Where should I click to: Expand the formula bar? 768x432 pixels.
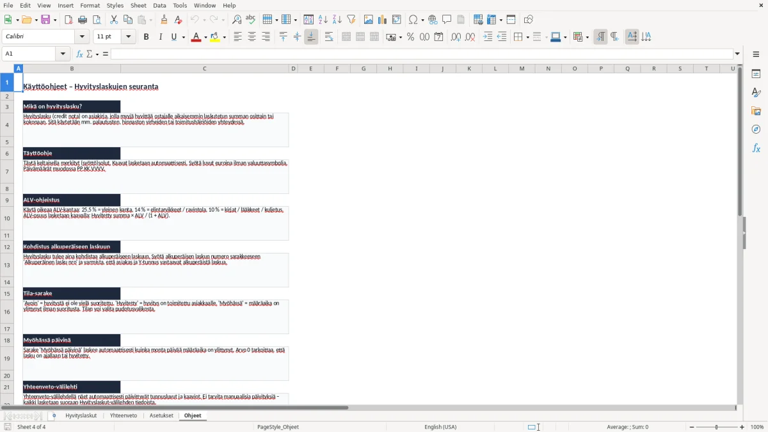(x=737, y=54)
